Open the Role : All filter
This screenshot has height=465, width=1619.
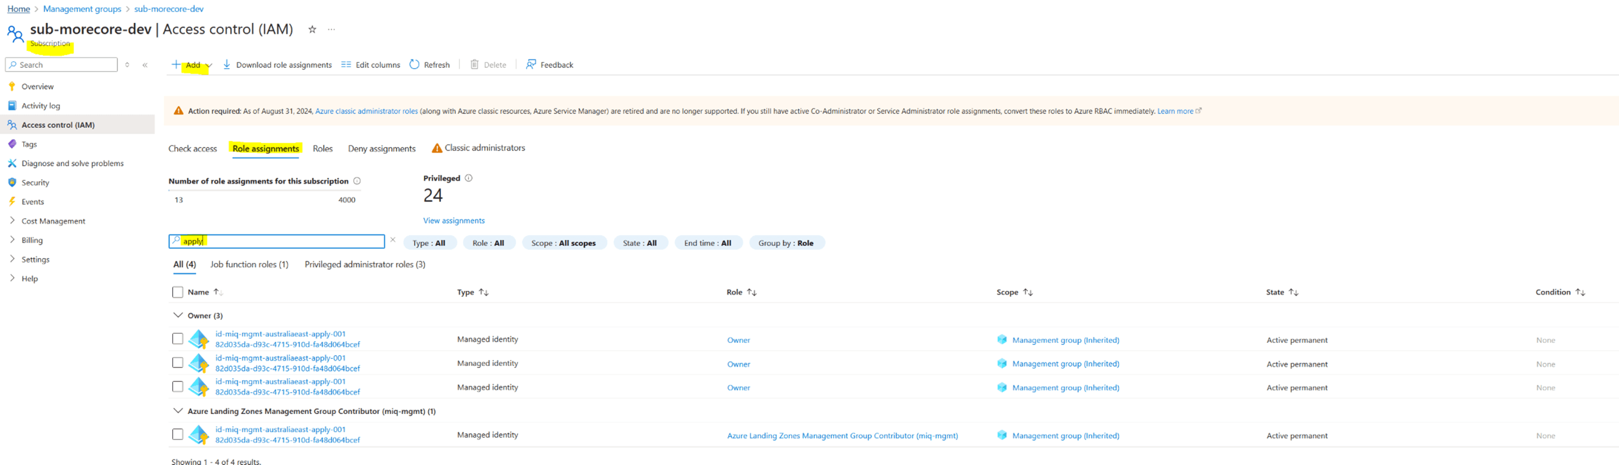pos(488,243)
